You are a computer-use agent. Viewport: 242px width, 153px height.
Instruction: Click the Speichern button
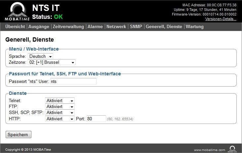coord(19,134)
